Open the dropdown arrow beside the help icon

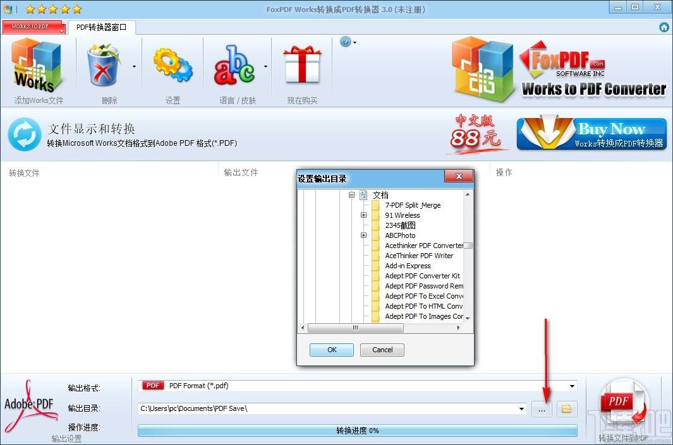point(355,42)
